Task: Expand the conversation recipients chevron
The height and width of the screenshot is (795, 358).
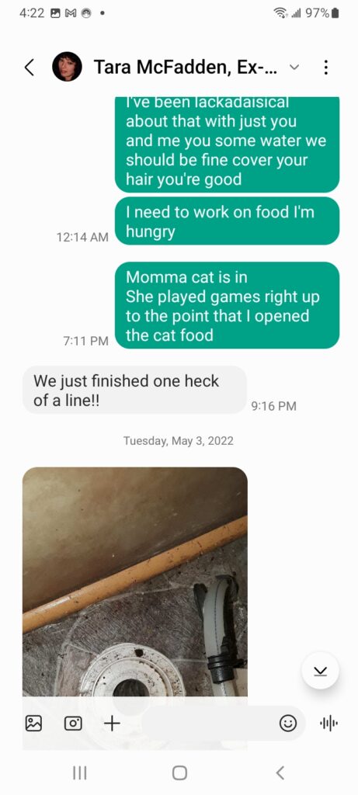Action: 294,67
